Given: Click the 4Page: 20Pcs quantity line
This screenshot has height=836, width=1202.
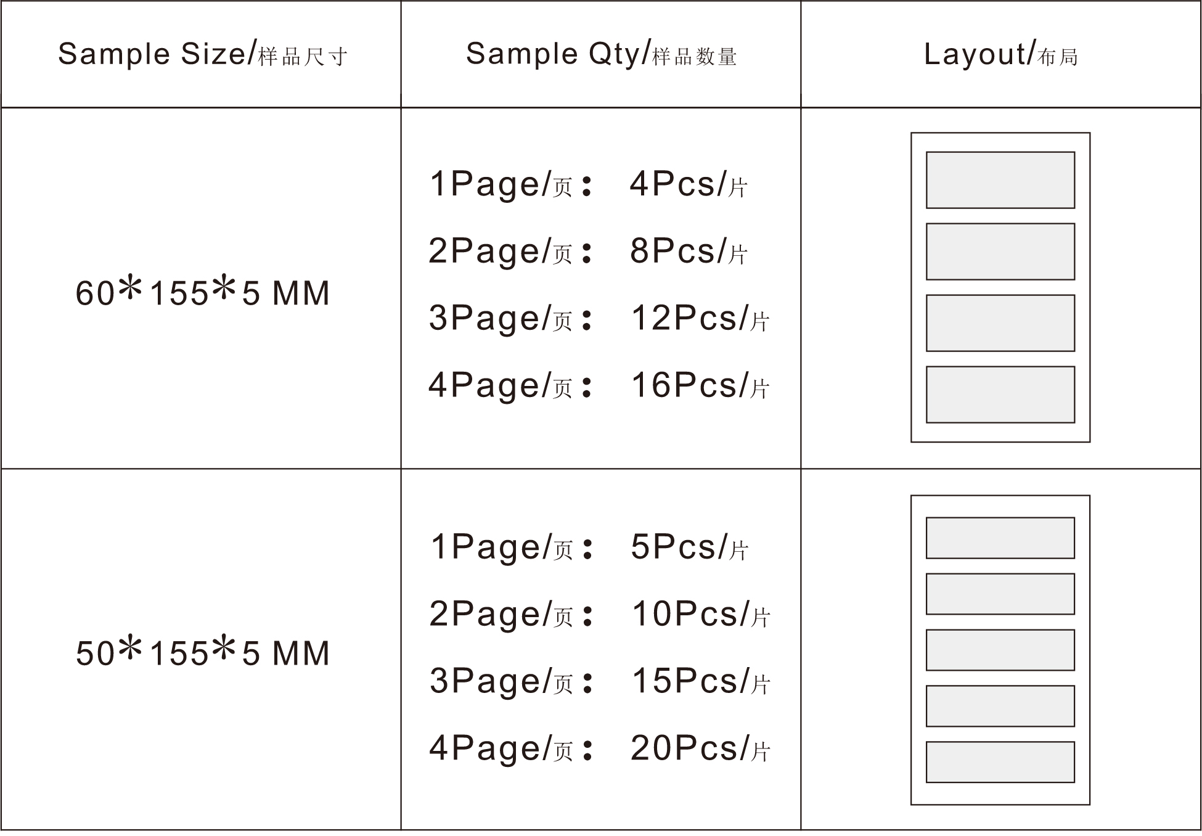Looking at the screenshot, I should pyautogui.click(x=599, y=748).
